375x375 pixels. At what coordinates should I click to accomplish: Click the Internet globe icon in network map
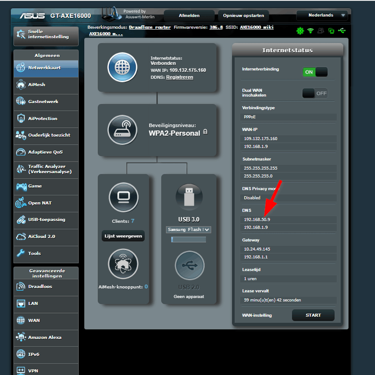[x=122, y=67]
